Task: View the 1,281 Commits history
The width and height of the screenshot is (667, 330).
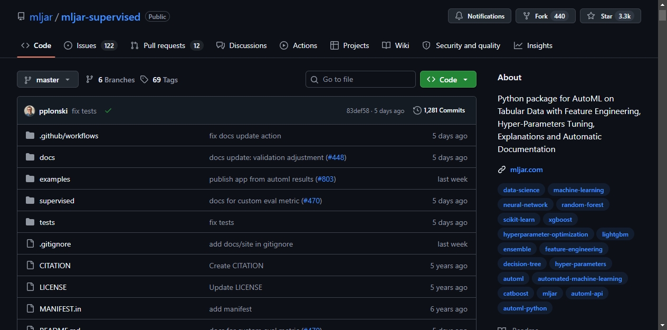Action: click(x=439, y=110)
